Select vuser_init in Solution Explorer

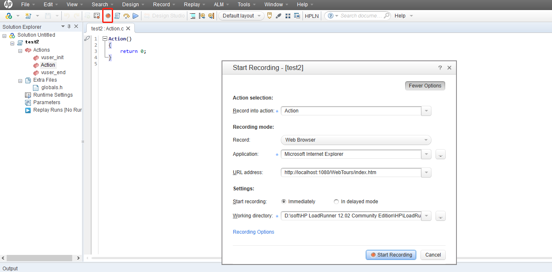click(x=52, y=57)
